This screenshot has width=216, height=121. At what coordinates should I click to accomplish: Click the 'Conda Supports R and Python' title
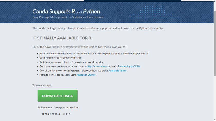[x=66, y=12]
